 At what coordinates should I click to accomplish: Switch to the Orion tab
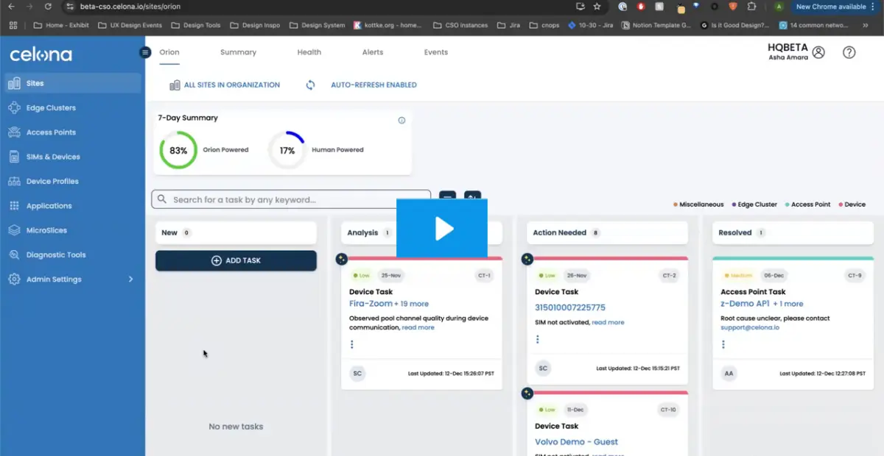coord(169,52)
